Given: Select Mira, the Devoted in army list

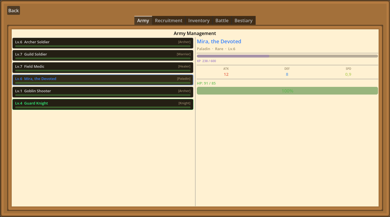Looking at the screenshot, I should pyautogui.click(x=103, y=80).
